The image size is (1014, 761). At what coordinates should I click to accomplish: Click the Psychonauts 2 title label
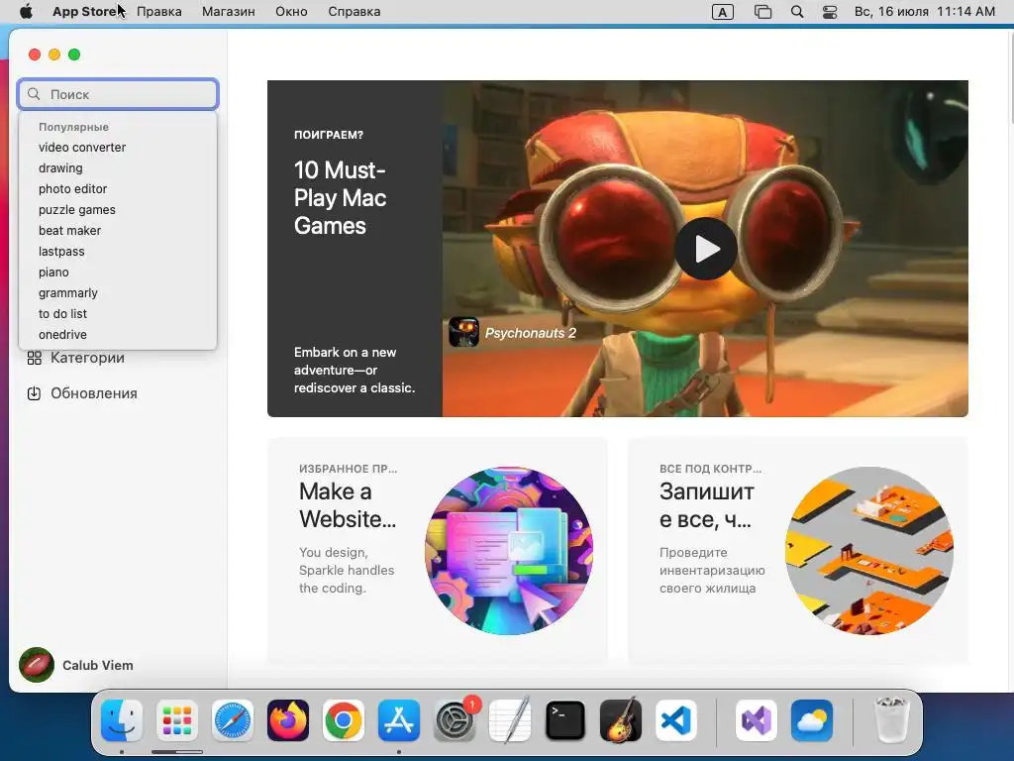[x=531, y=333]
